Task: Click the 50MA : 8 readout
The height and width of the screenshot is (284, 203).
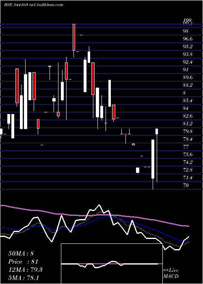Action: [x=21, y=254]
